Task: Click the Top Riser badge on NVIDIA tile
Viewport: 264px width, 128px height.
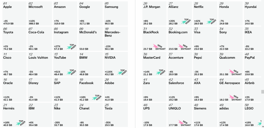Action: pos(122,72)
